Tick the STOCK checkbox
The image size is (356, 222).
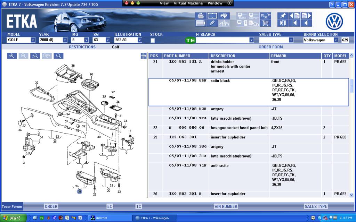click(x=153, y=40)
